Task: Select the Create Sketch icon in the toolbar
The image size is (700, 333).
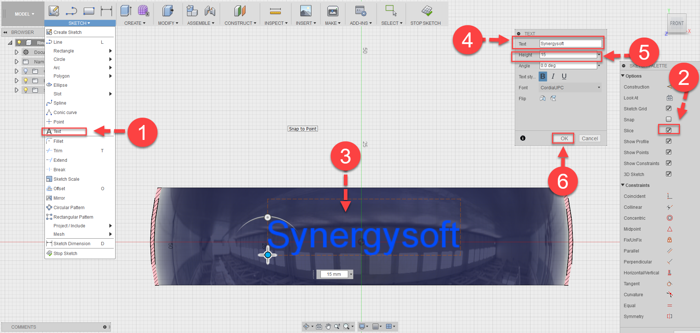Action: coord(54,11)
